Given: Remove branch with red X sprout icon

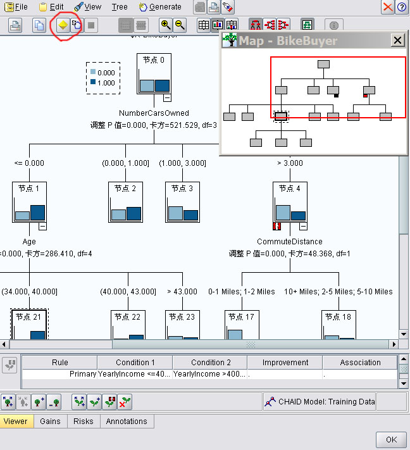Looking at the screenshot, I should 125,401.
